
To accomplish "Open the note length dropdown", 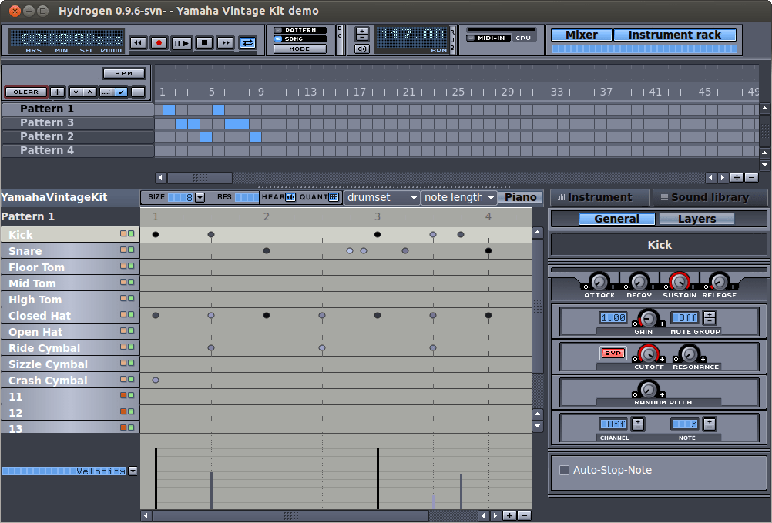I will point(459,197).
